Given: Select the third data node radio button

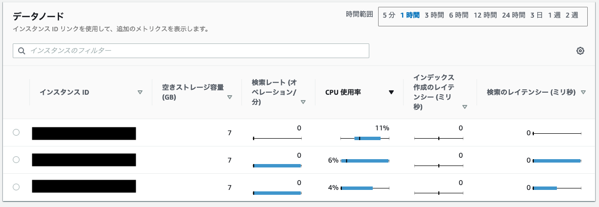Looking at the screenshot, I should coord(16,187).
